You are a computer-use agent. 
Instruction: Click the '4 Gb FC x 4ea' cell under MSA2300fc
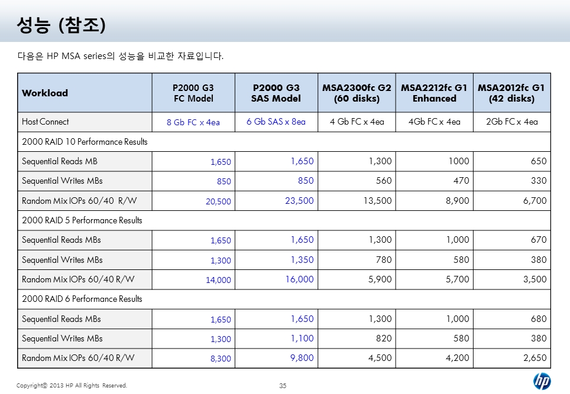point(357,122)
